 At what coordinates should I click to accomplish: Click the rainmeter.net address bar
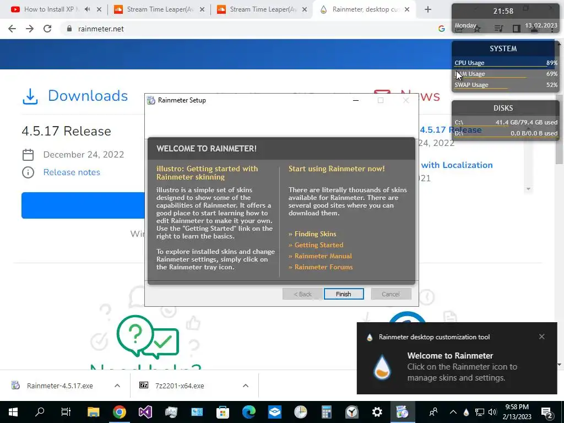point(252,29)
